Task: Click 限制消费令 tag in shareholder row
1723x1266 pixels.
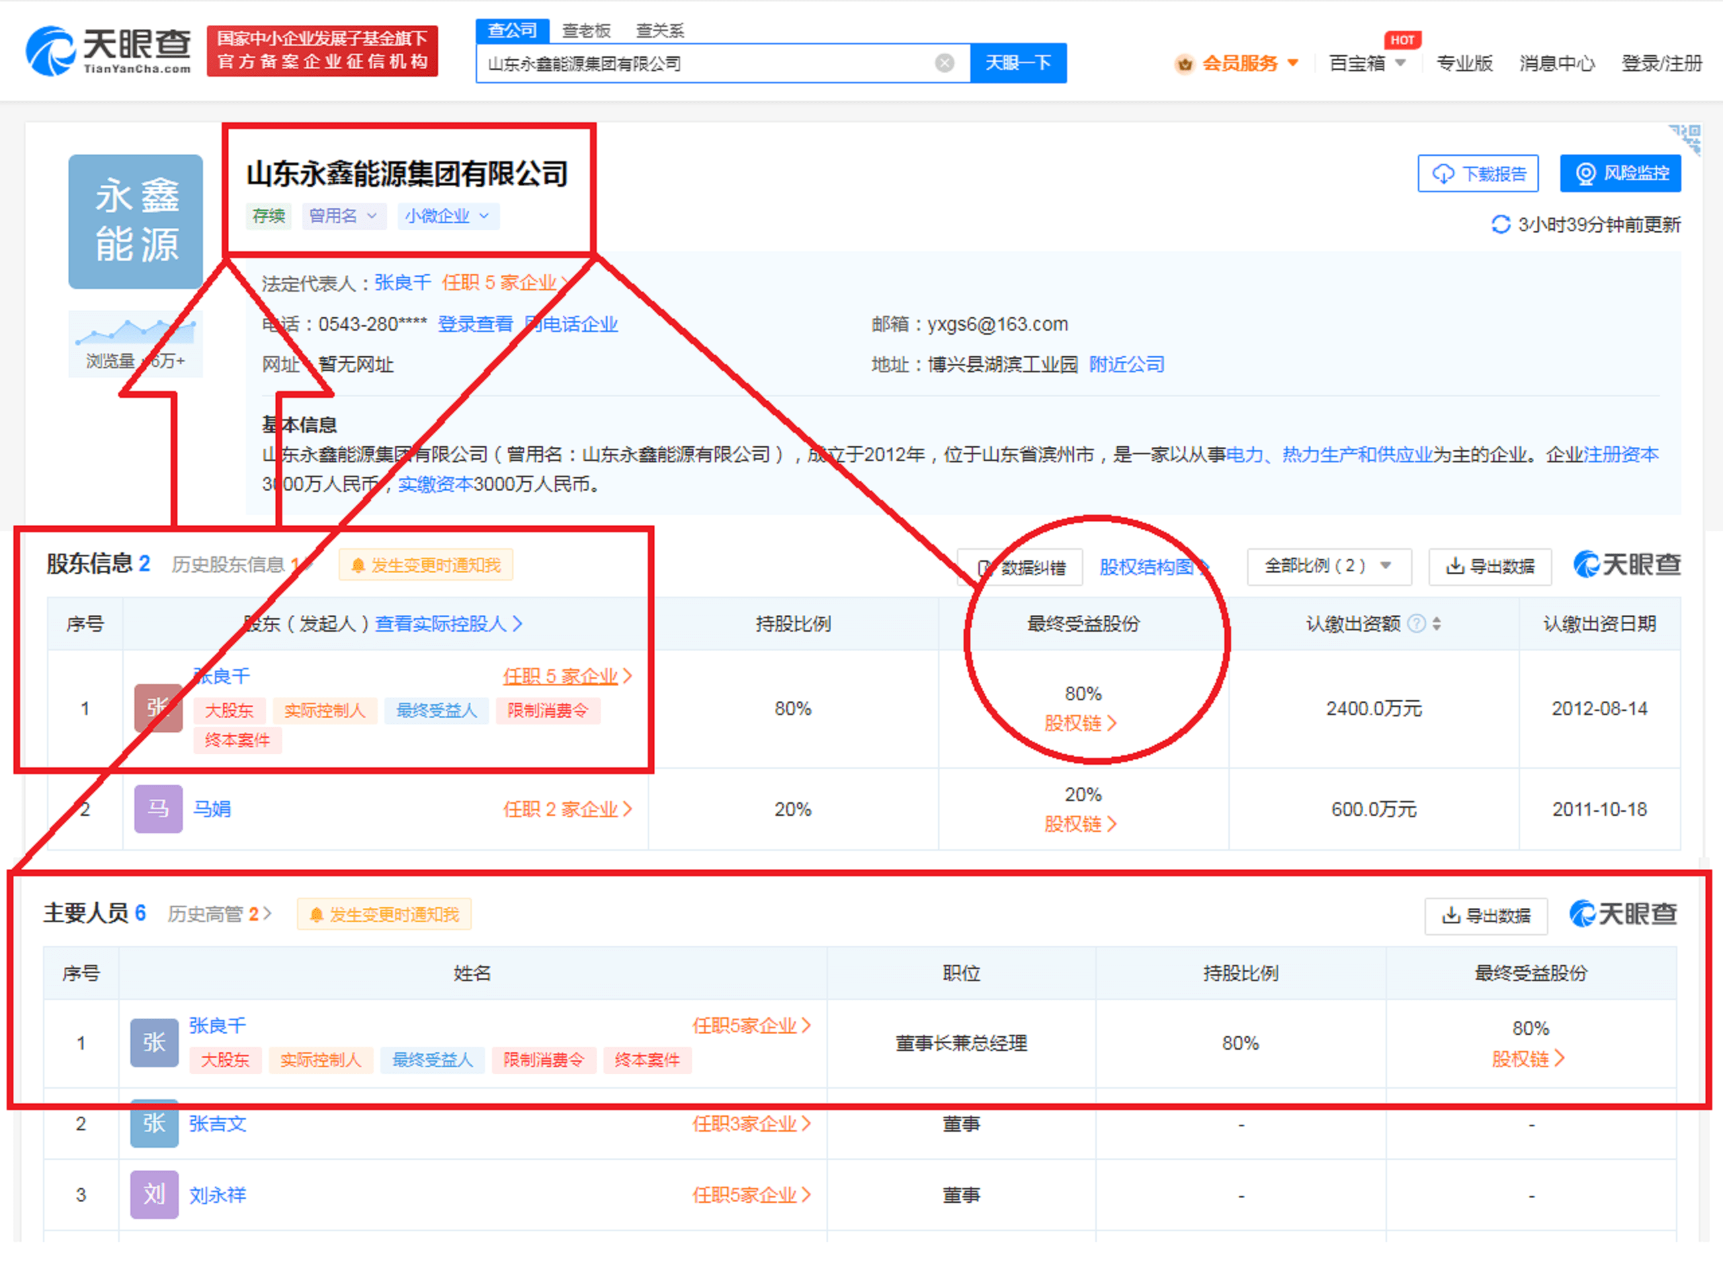Action: coord(547,710)
